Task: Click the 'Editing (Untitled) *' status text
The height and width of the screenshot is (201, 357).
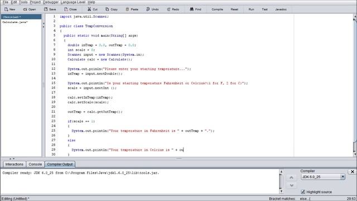Action: (x=16, y=199)
